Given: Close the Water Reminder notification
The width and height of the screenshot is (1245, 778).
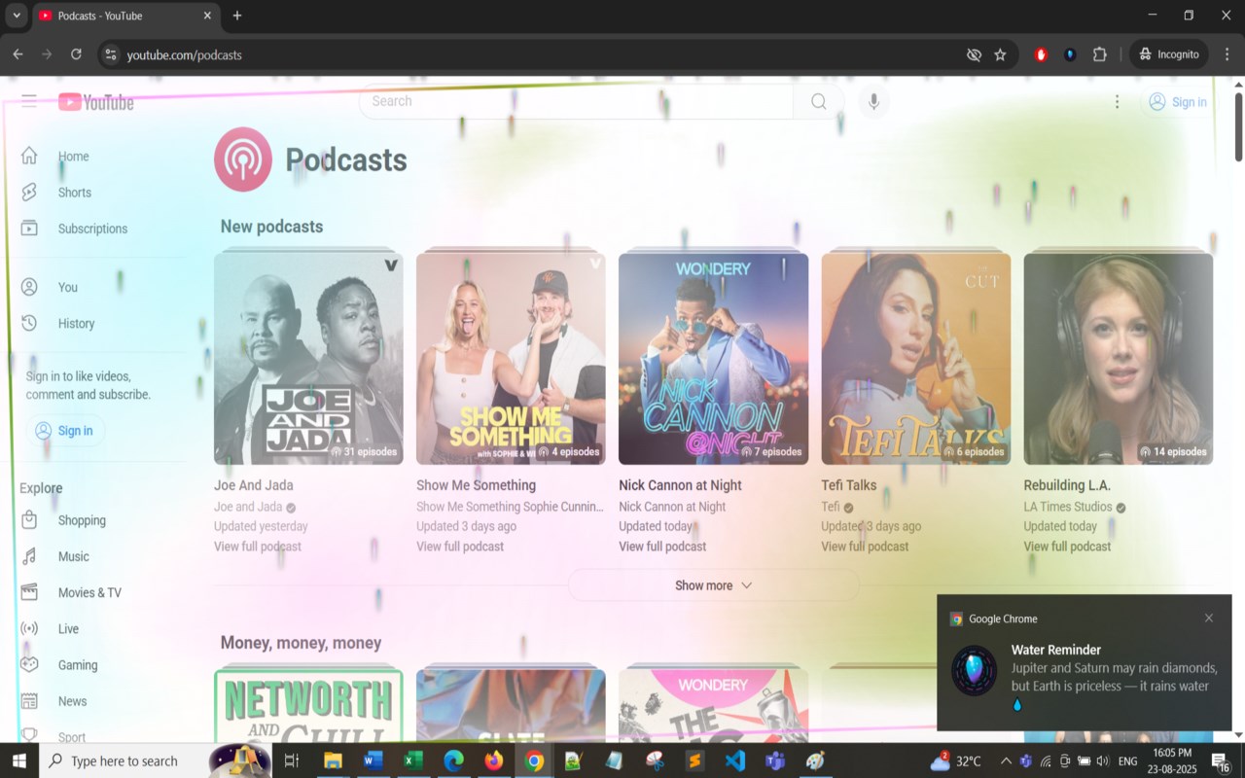Looking at the screenshot, I should coord(1208,618).
